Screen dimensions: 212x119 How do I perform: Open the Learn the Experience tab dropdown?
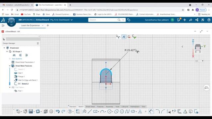click(43, 25)
